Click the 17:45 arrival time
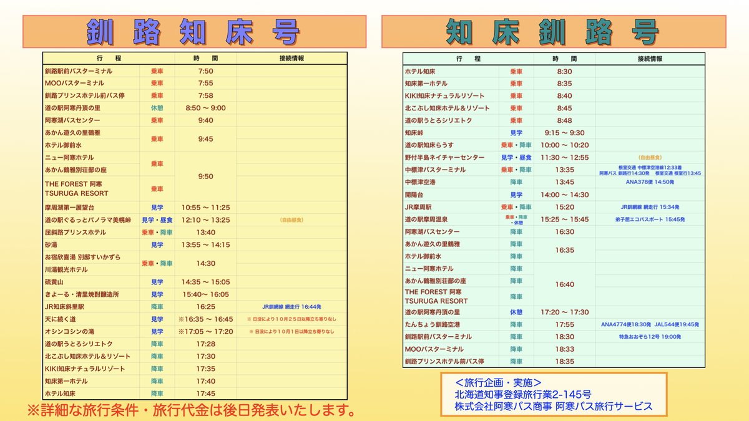The image size is (749, 421). click(x=205, y=394)
